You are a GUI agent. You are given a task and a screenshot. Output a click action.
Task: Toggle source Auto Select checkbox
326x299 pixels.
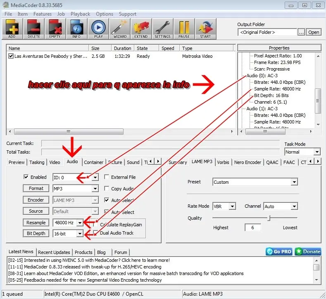click(x=107, y=212)
